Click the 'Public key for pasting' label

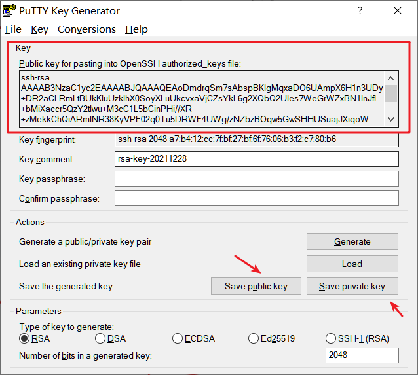pos(130,64)
